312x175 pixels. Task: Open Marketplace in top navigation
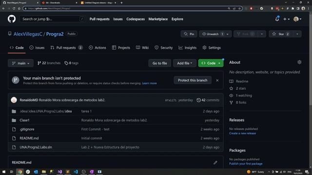point(158,19)
